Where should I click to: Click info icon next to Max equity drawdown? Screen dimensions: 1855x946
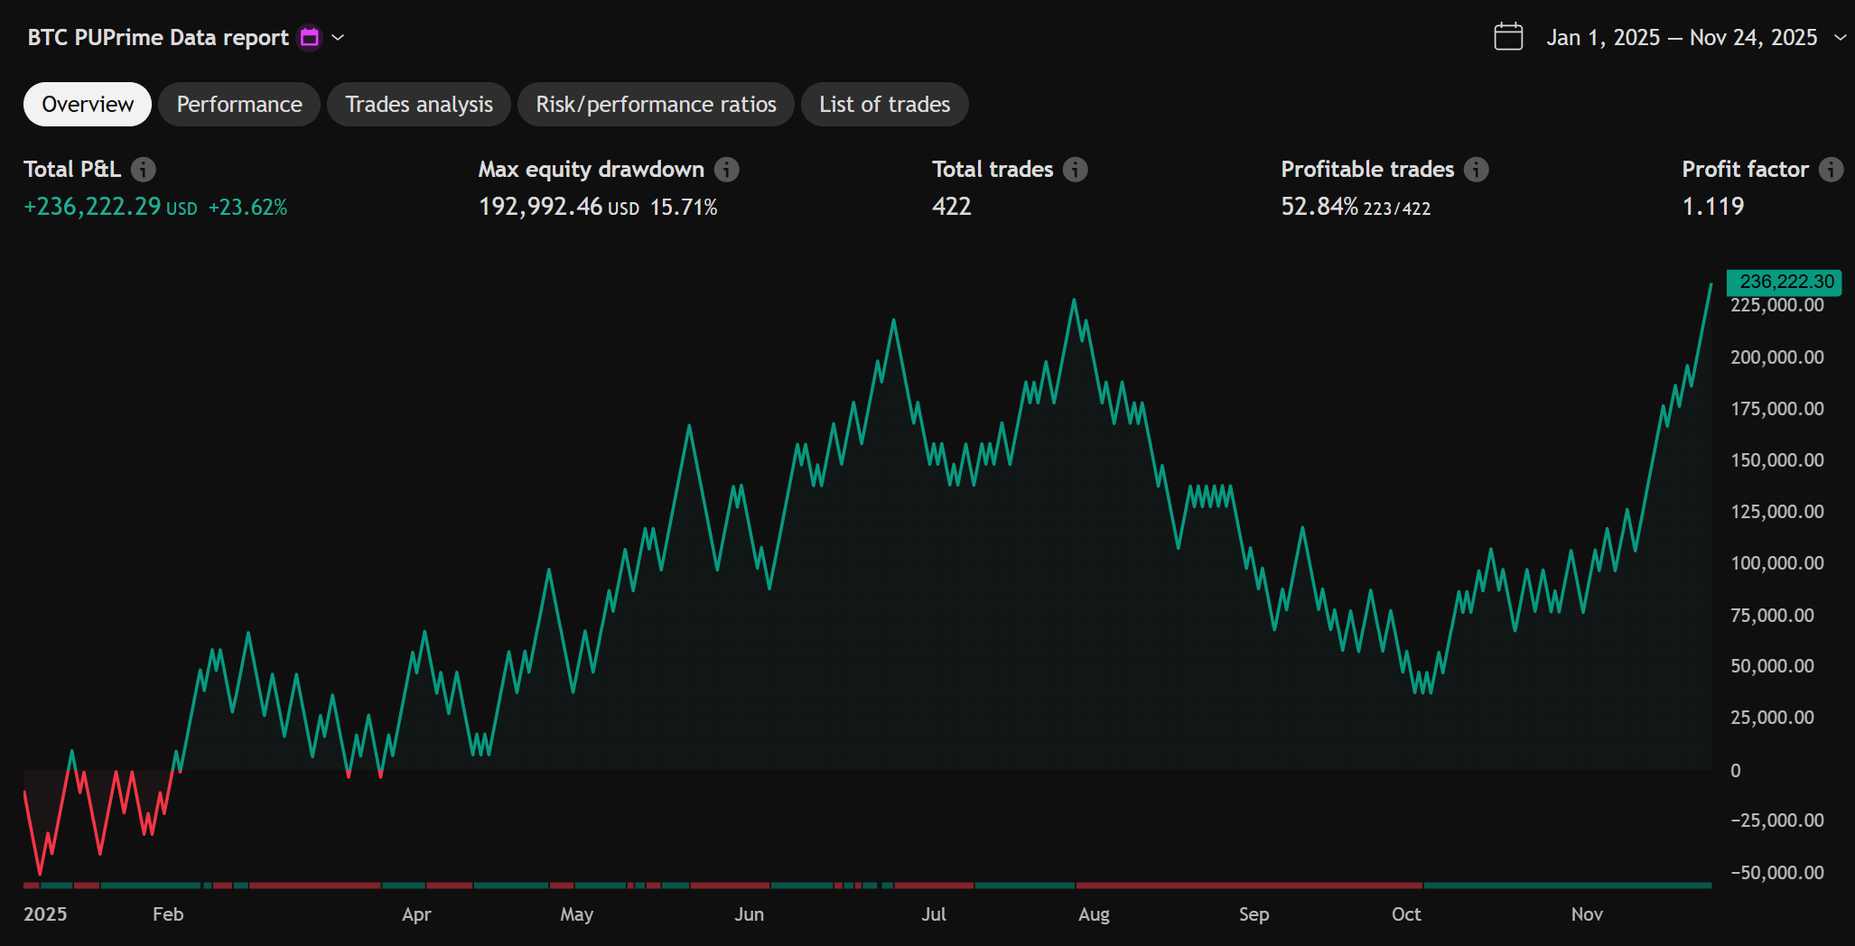point(726,170)
